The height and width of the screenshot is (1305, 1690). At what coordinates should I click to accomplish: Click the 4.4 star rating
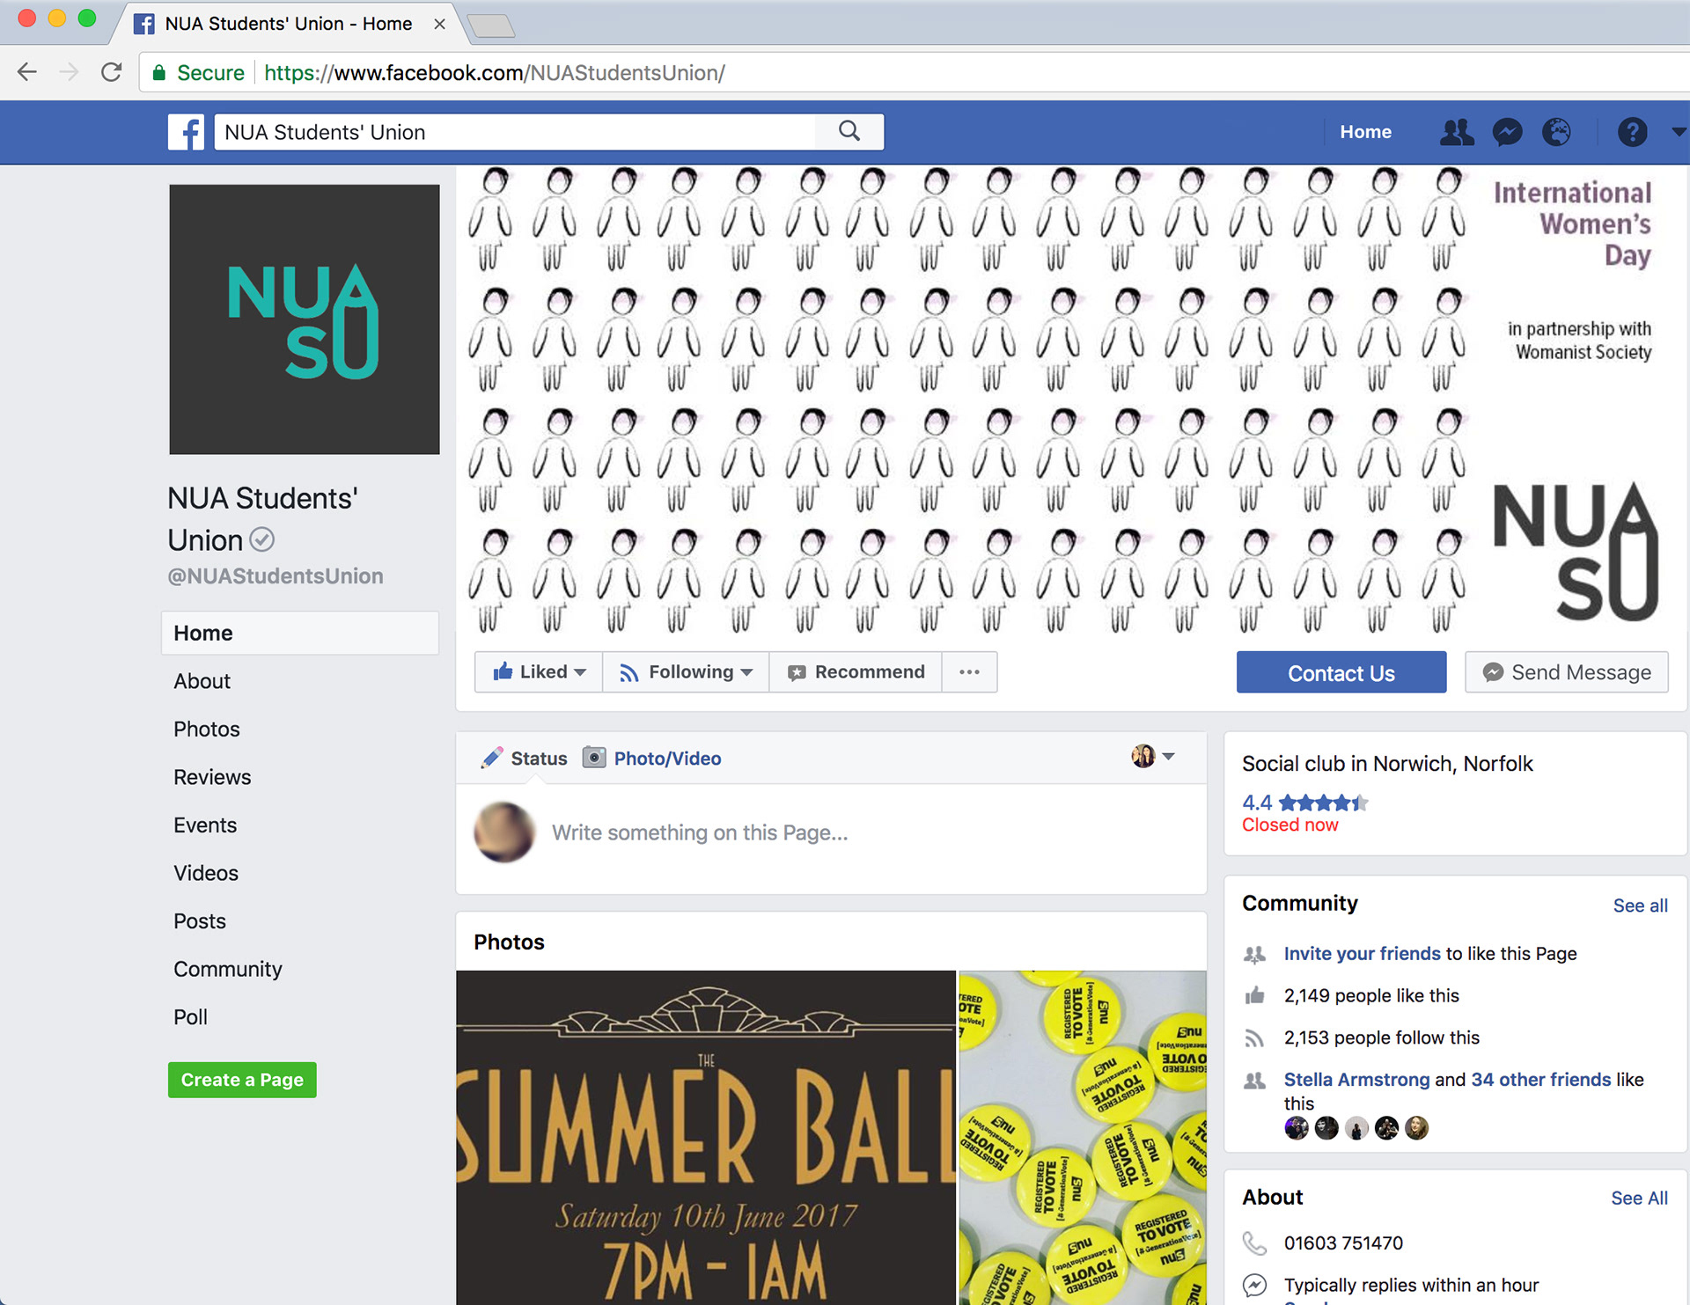point(1304,803)
